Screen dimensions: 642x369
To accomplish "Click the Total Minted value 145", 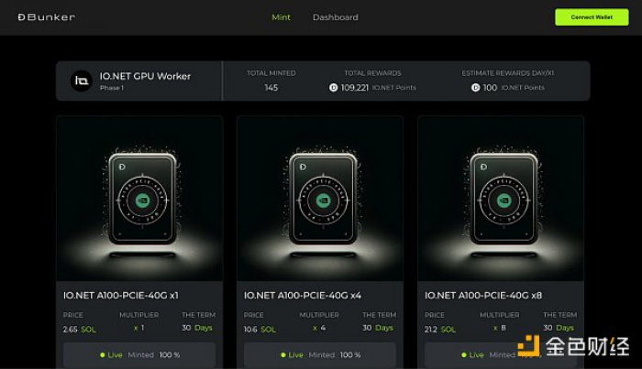I will [271, 88].
